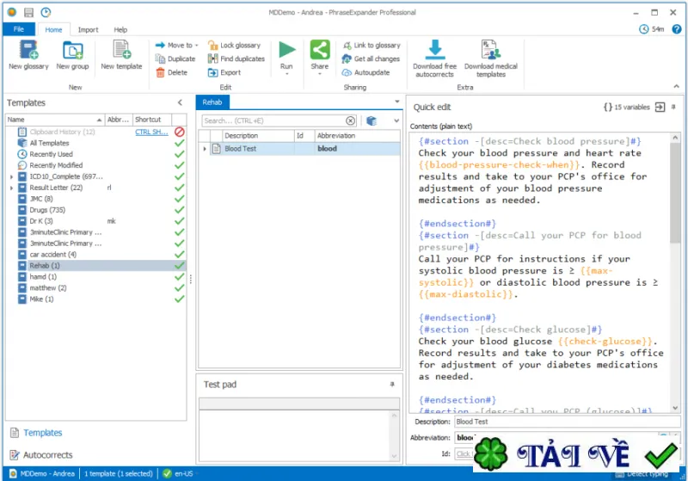Expand the ICD10_Complete tree node
688x481 pixels.
pos(11,176)
